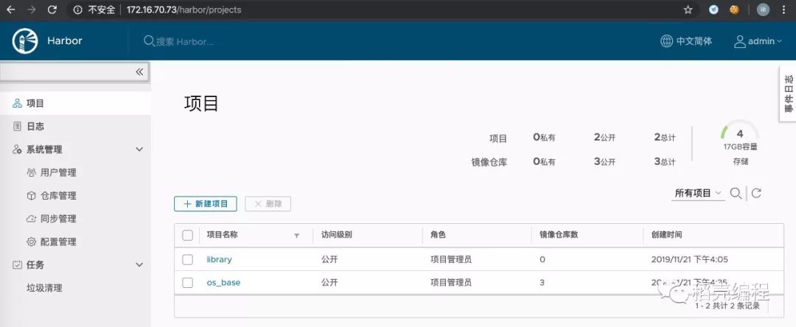Click the browser forward arrow
796x327 pixels.
pos(32,10)
